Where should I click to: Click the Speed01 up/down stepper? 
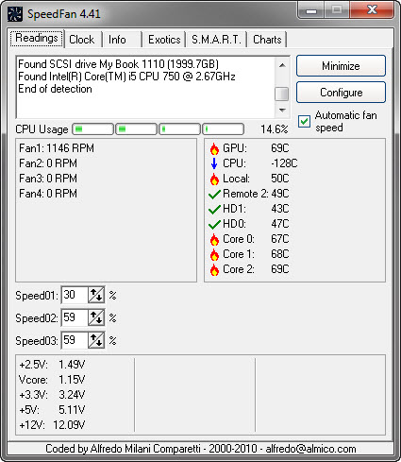96,295
